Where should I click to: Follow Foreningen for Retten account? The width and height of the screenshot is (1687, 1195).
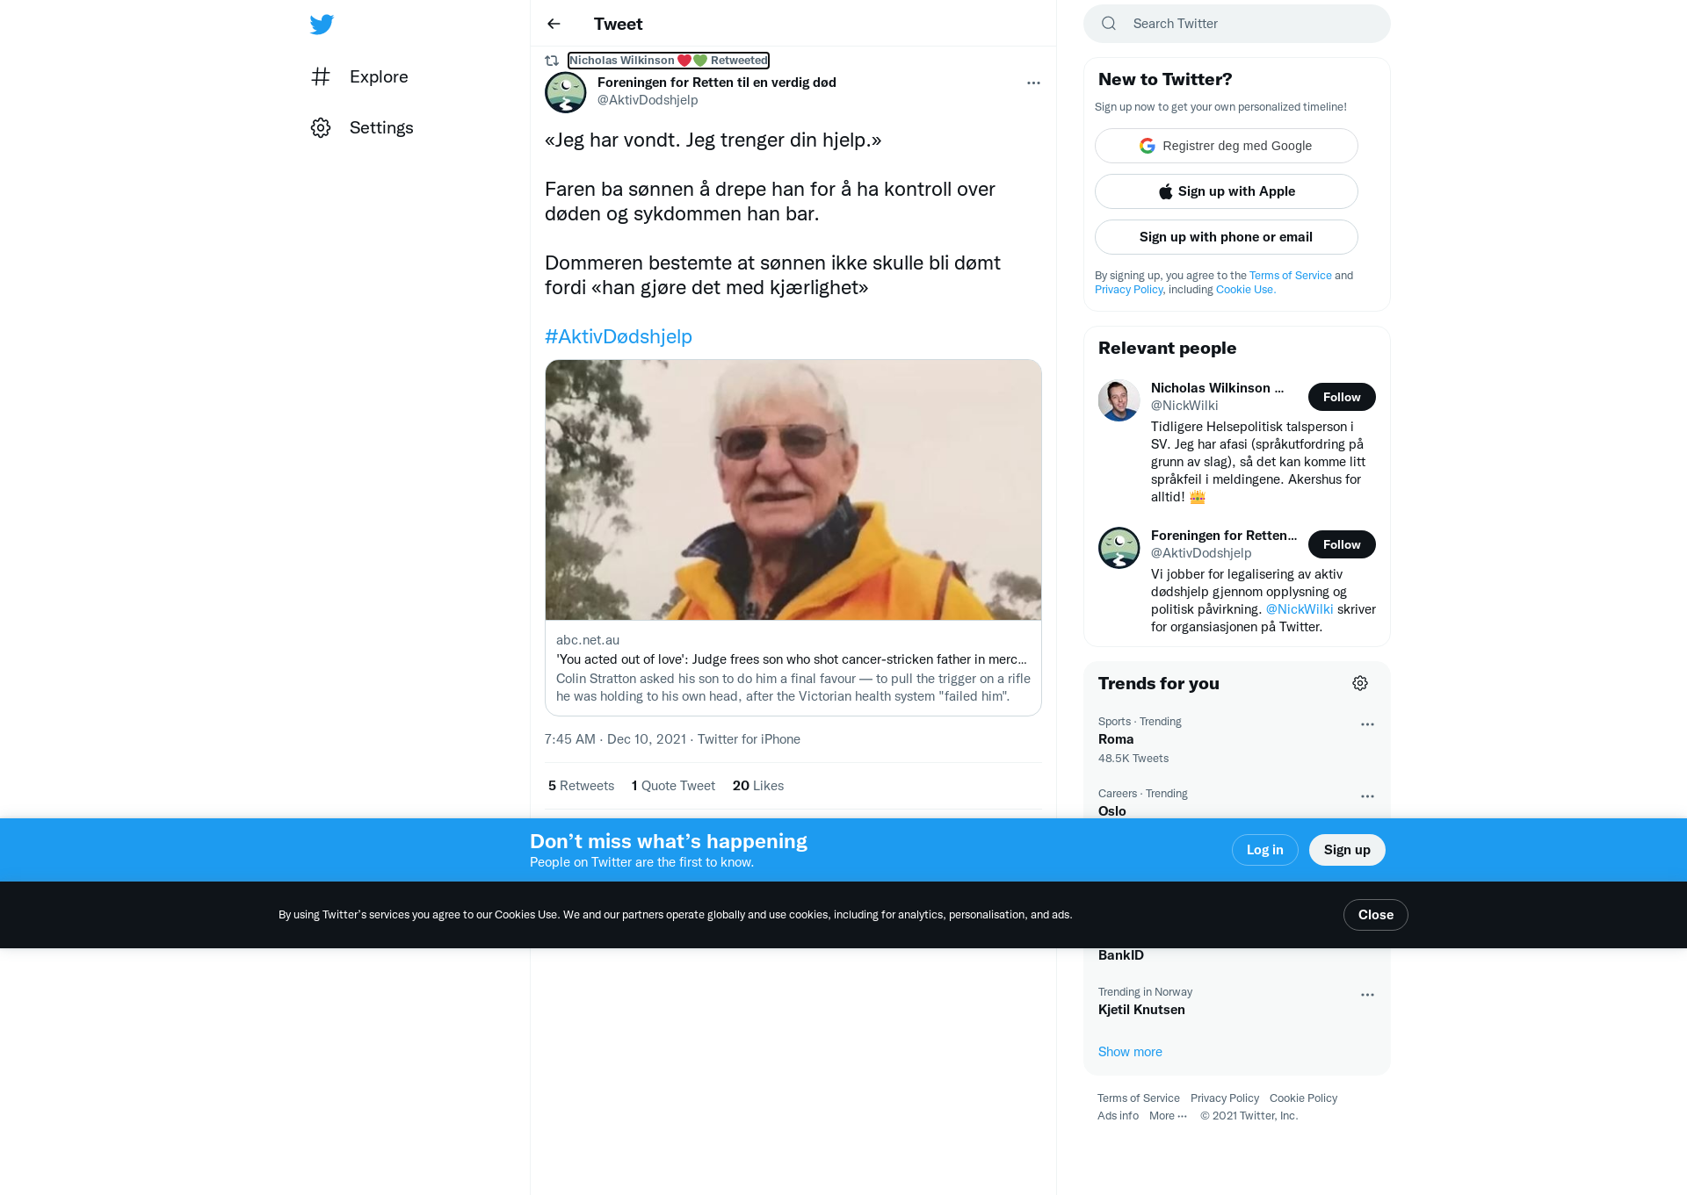click(1342, 544)
